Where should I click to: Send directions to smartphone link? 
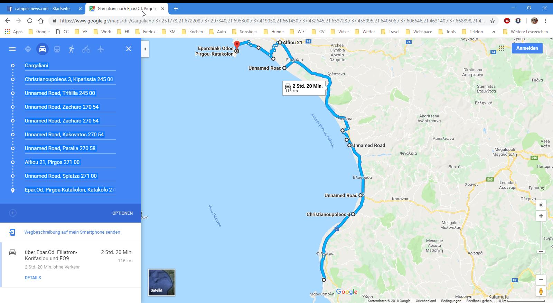72,232
